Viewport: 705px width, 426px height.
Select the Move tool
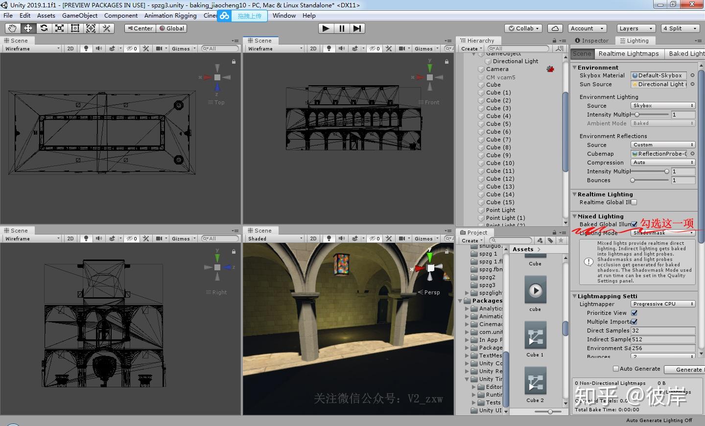coord(28,28)
